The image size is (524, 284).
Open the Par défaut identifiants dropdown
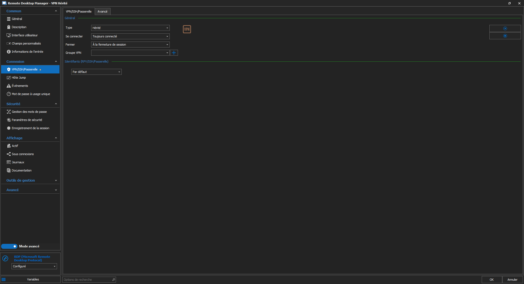[96, 72]
